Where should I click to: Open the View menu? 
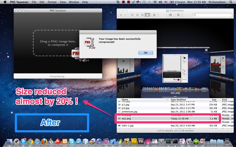(63, 2)
